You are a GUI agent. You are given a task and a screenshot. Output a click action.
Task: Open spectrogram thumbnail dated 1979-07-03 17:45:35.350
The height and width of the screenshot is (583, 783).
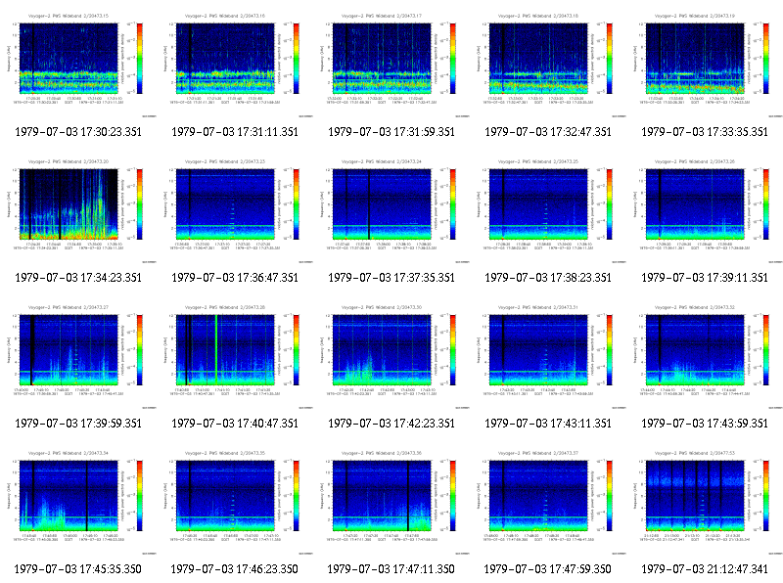(x=78, y=502)
